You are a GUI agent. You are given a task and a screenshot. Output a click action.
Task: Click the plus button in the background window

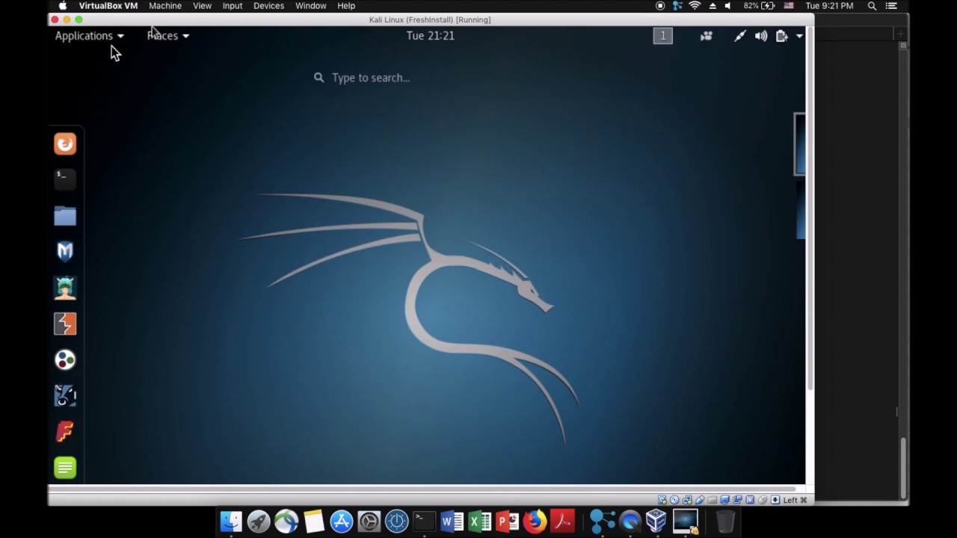[x=900, y=34]
